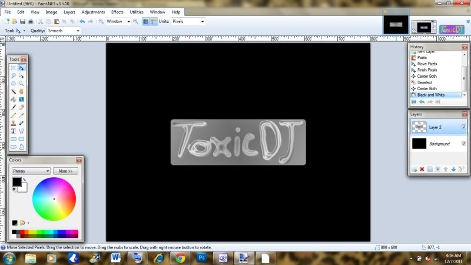Select the Ellipse Select tool
The height and width of the screenshot is (265, 471).
click(13, 84)
